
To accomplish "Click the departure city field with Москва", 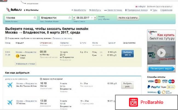I will click(x=21, y=18).
